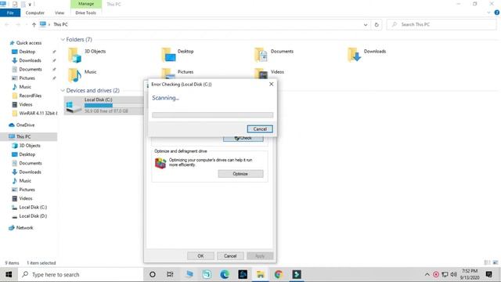Open Local Disk (D:) in navigation pane

click(x=33, y=216)
